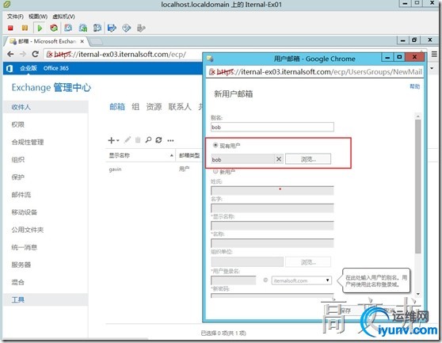
Task: Go back in the main Chrome window
Action: (x=11, y=54)
